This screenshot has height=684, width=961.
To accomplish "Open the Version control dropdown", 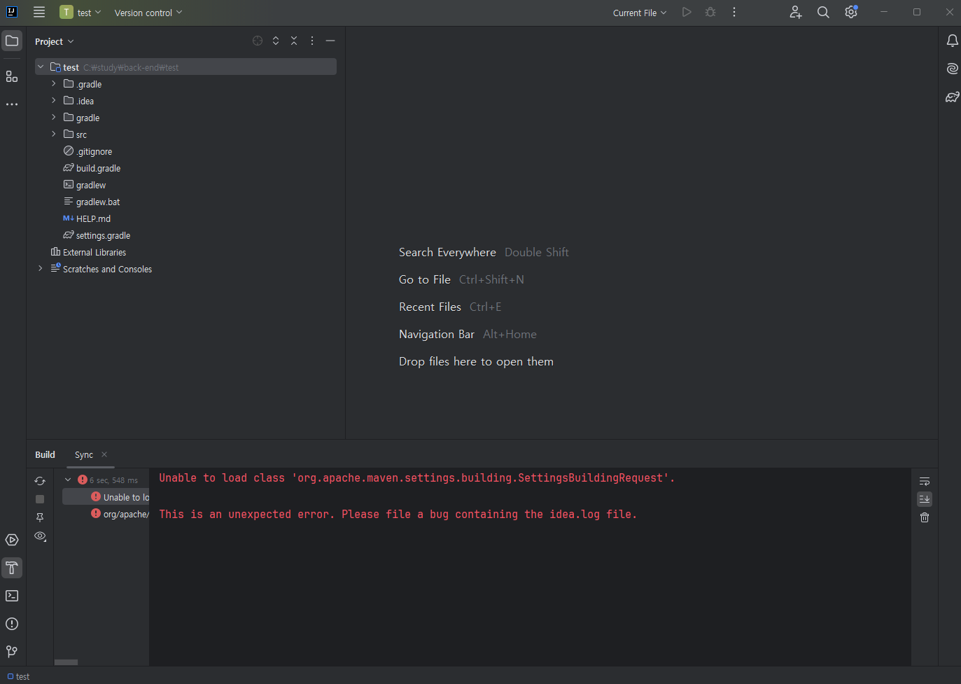I will pos(148,13).
